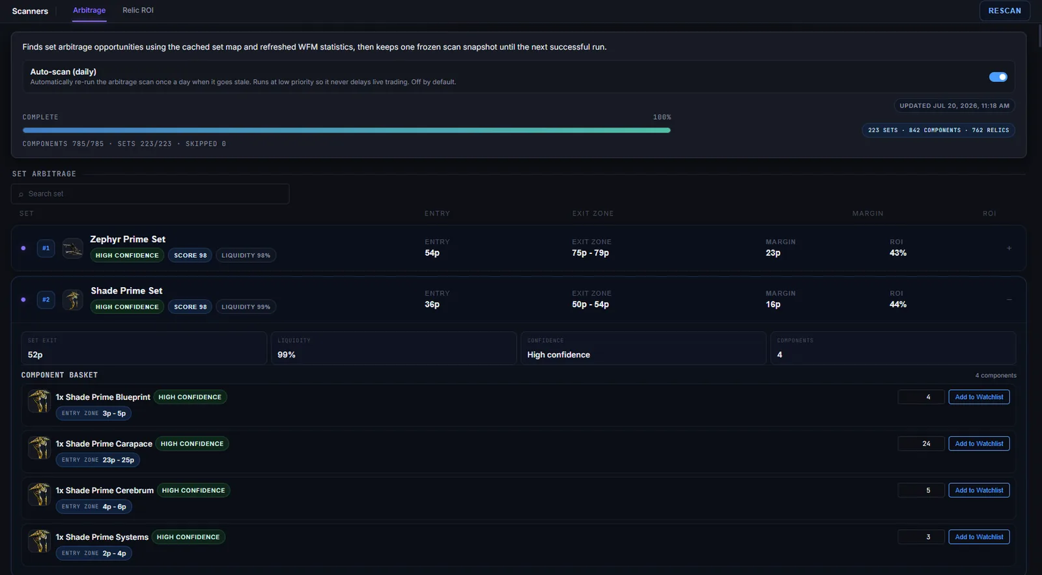Image resolution: width=1042 pixels, height=575 pixels.
Task: Click the 223 SETS summary pill
Action: pyautogui.click(x=938, y=130)
